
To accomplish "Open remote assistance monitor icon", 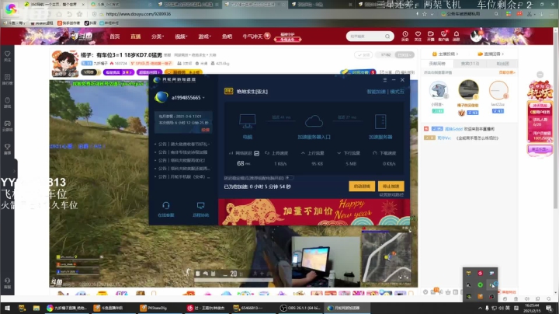I will [x=201, y=206].
